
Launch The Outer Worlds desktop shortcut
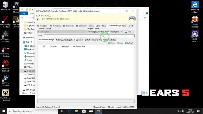pyautogui.click(x=16, y=22)
